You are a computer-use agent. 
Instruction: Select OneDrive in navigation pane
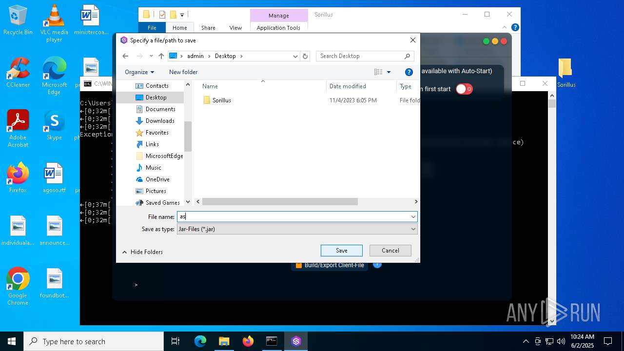(157, 179)
